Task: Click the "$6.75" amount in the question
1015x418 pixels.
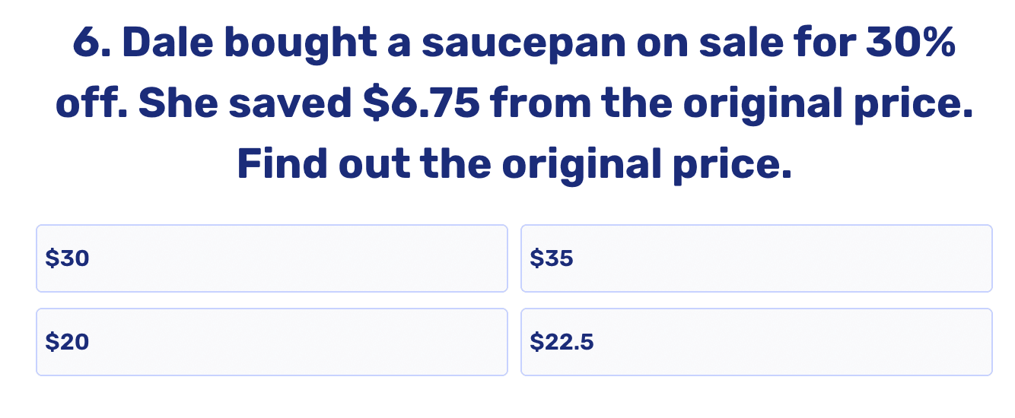Action: pos(421,104)
